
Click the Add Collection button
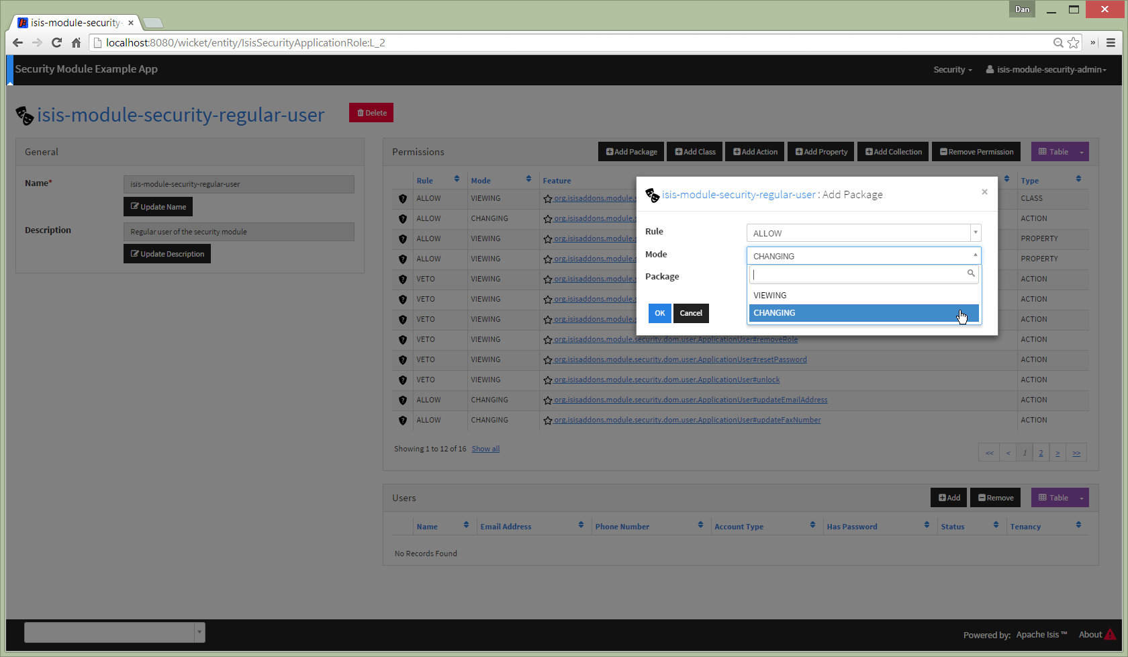[893, 152]
